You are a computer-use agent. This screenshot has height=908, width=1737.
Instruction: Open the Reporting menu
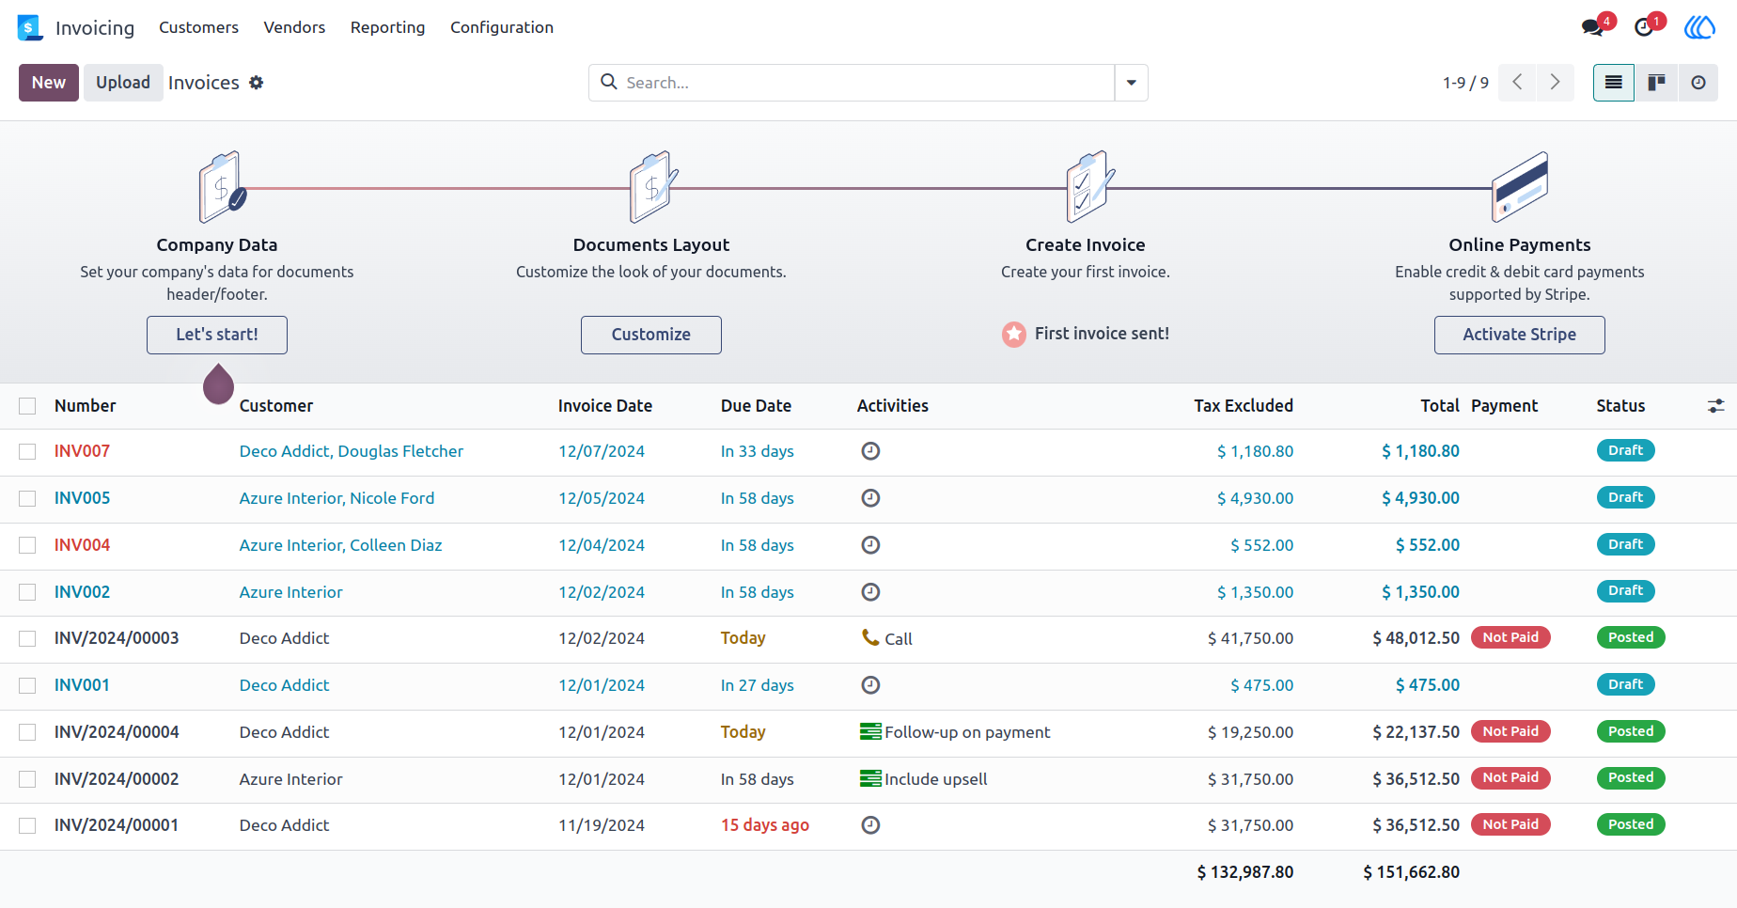coord(387,27)
